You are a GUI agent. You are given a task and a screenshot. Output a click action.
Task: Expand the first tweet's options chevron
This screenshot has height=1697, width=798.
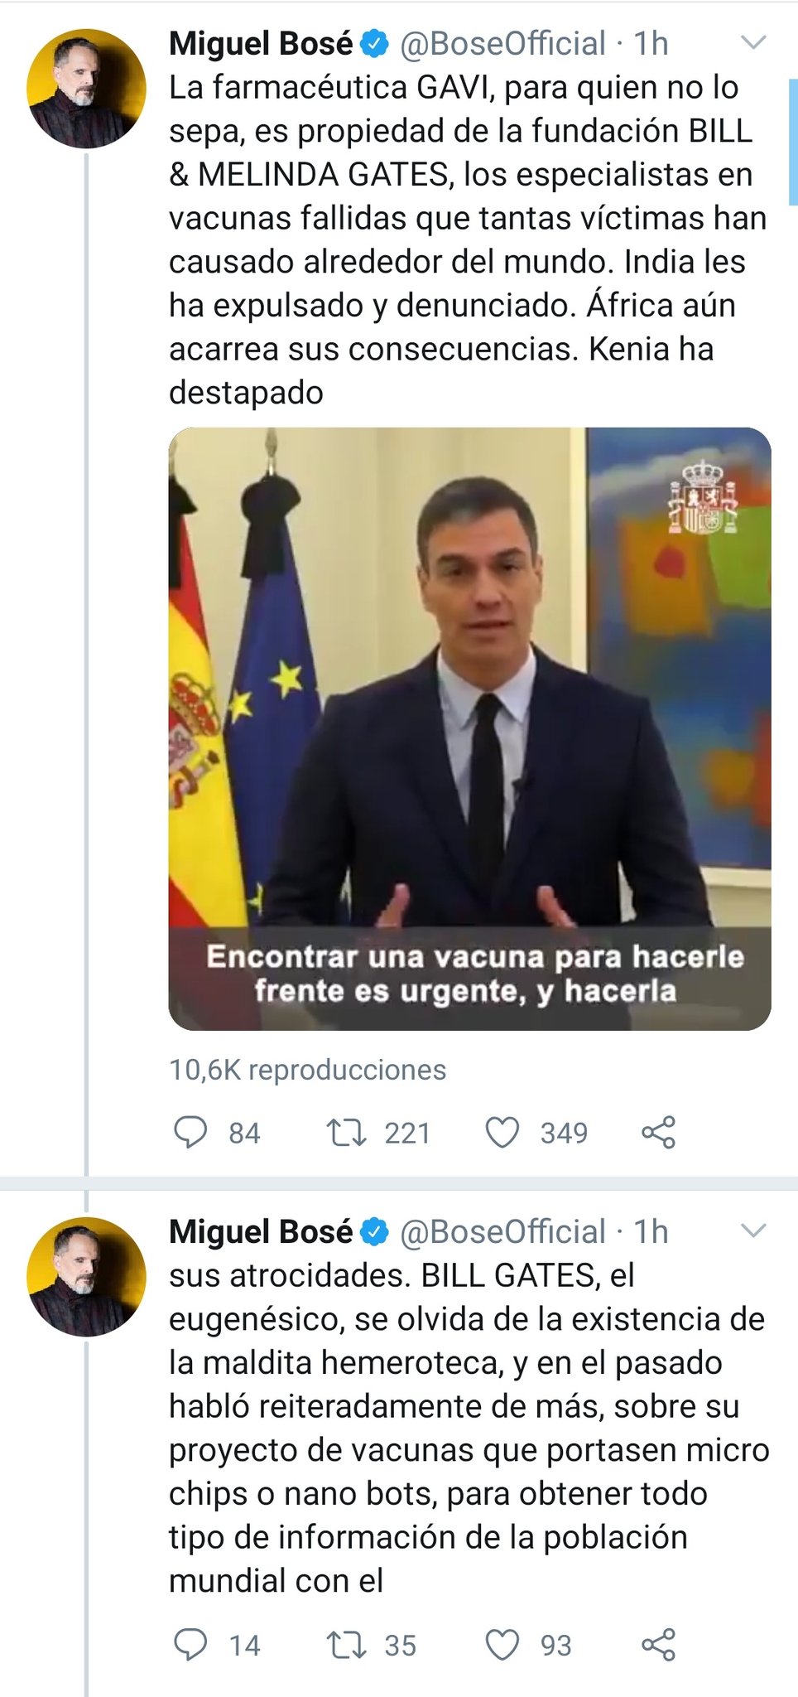[753, 43]
